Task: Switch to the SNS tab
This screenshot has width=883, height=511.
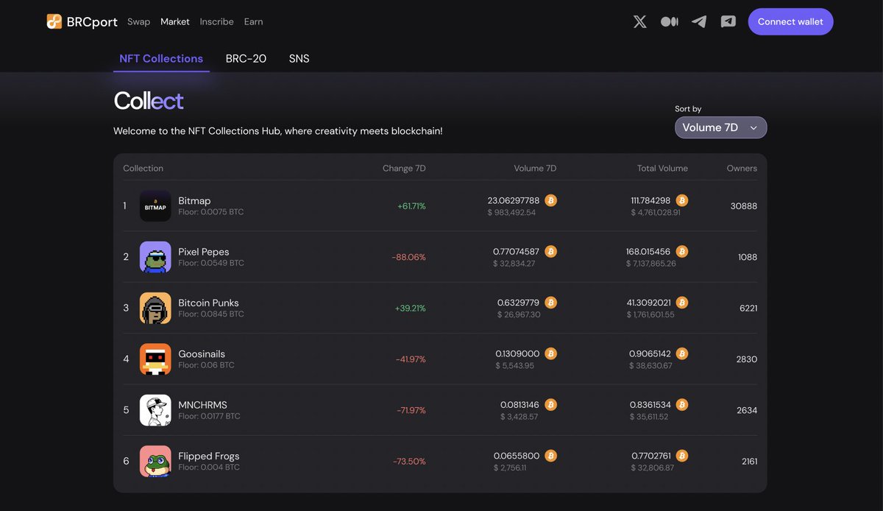Action: [x=299, y=58]
